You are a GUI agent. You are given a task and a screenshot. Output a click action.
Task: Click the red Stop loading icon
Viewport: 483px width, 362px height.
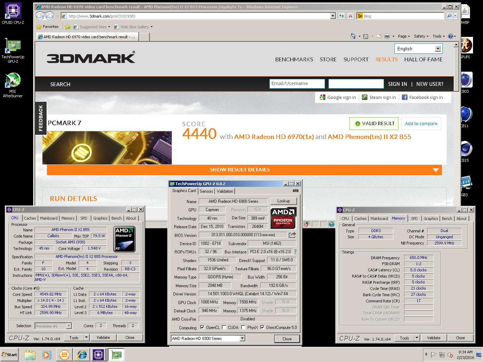click(x=351, y=16)
